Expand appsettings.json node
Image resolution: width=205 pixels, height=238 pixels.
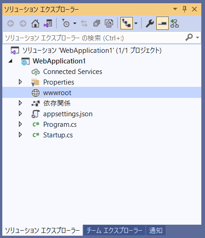pos(20,113)
